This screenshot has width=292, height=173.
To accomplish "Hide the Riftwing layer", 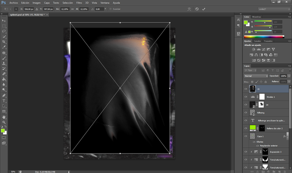I will (246, 112).
